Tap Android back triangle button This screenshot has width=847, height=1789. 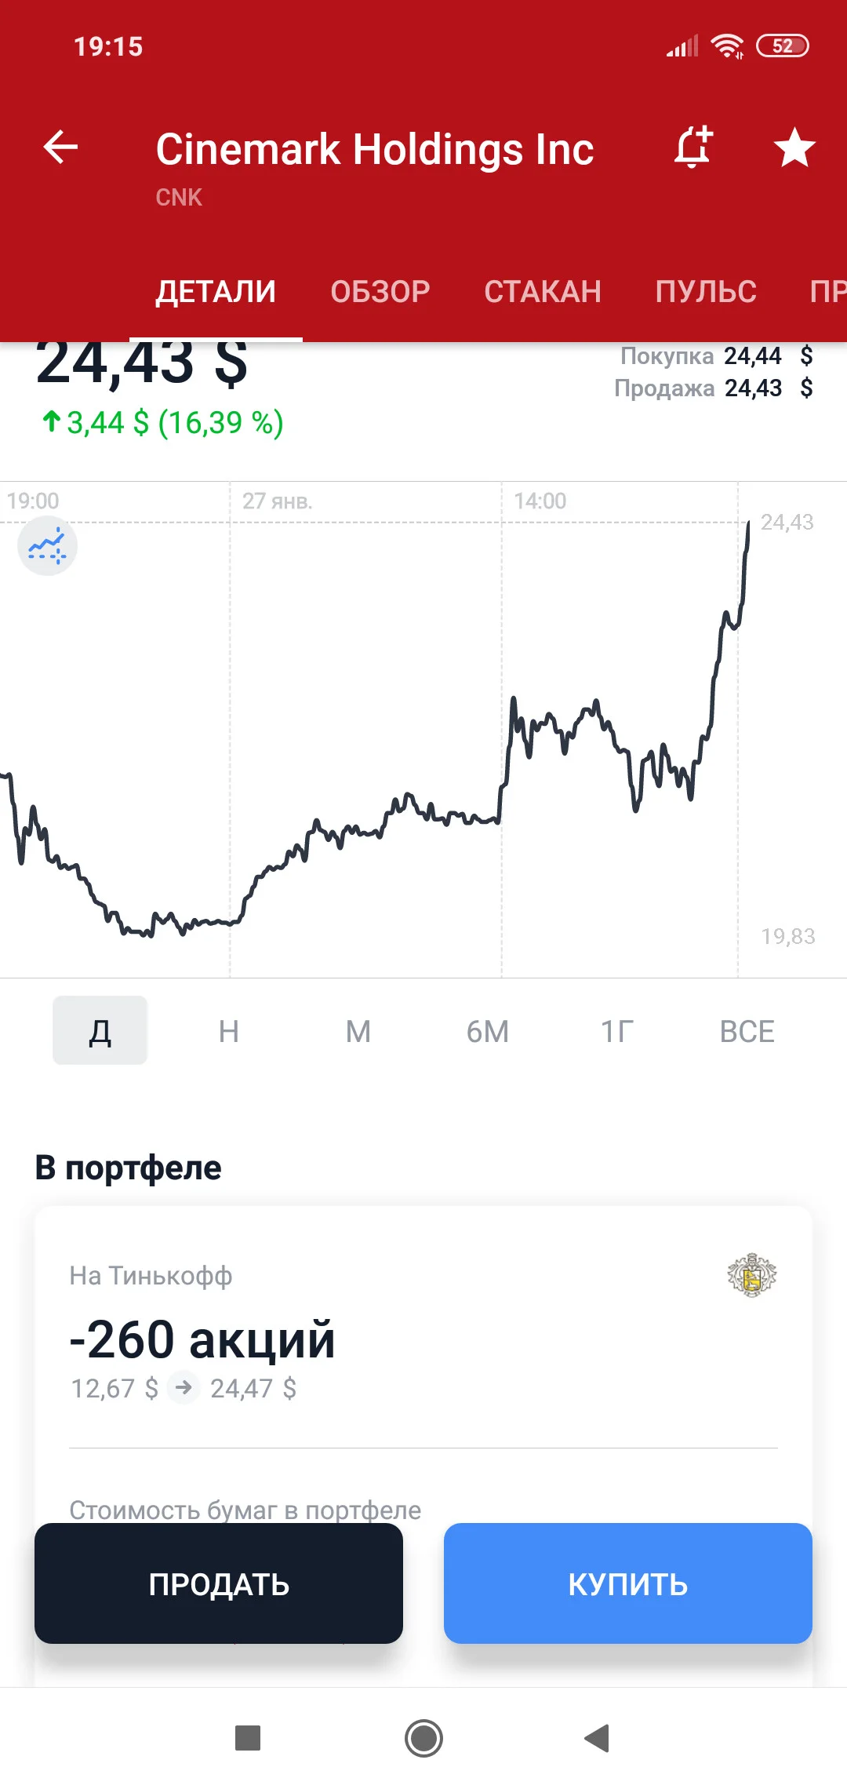pos(598,1738)
